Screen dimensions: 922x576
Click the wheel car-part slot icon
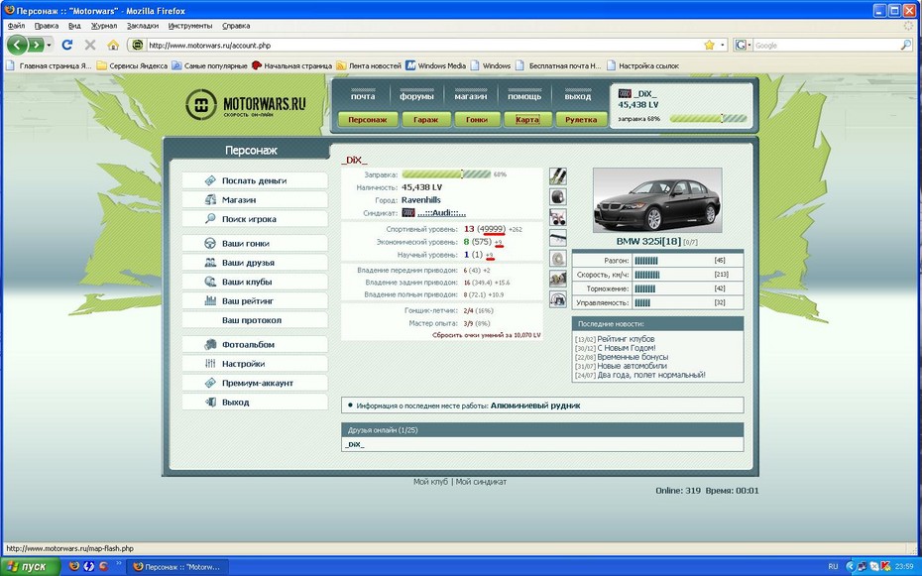(558, 197)
